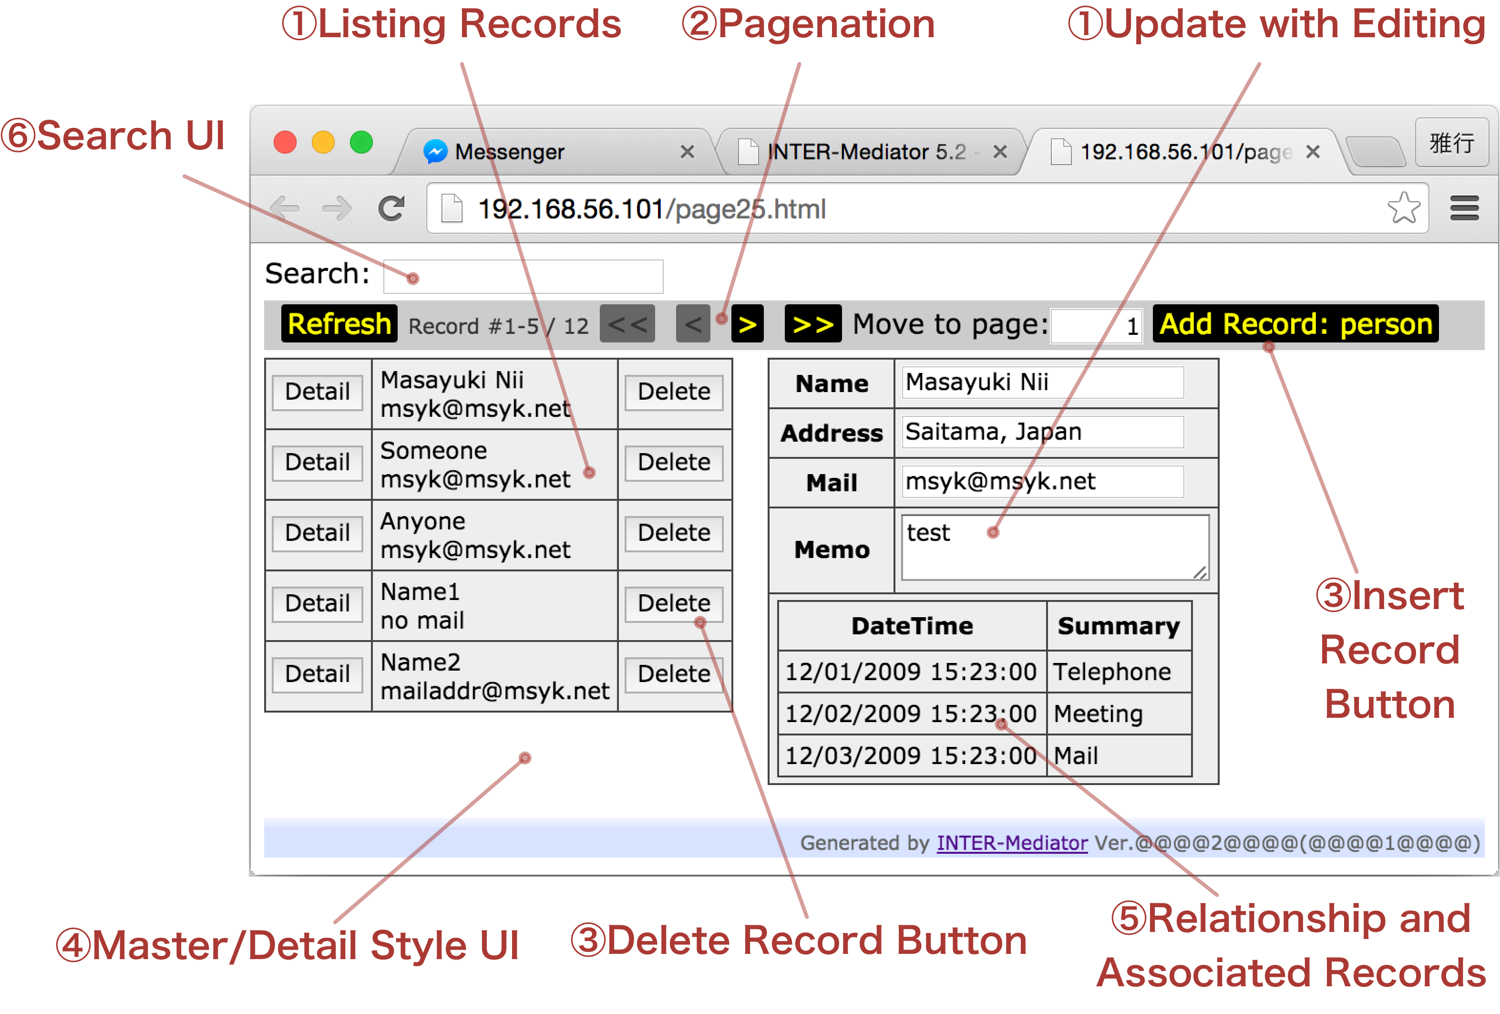This screenshot has height=1014, width=1500.
Task: Delete the Someone record
Action: click(674, 462)
